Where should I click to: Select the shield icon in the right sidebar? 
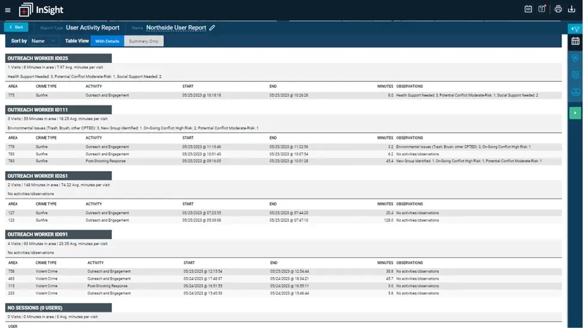click(x=575, y=58)
